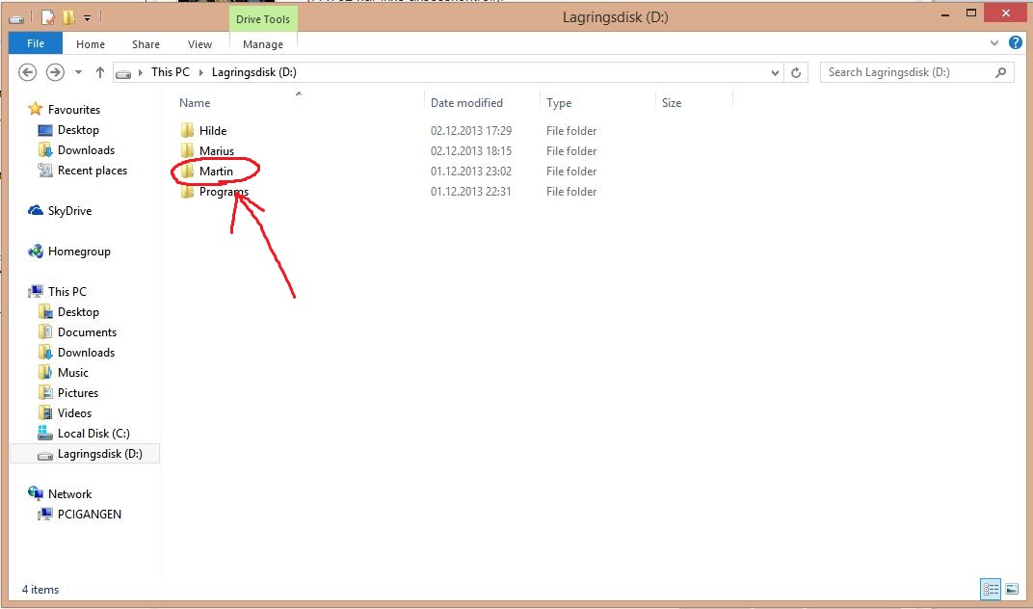Switch to Large icons view in status bar
The image size is (1033, 609).
point(1011,589)
